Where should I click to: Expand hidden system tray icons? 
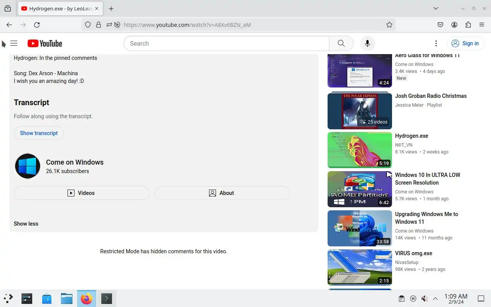coord(435,299)
